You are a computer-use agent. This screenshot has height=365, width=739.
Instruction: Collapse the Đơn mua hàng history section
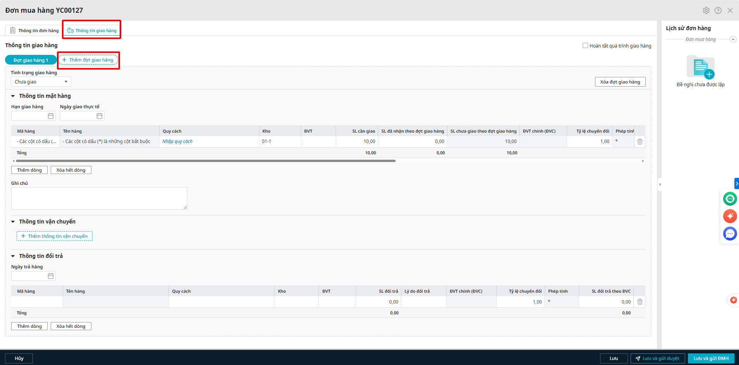coord(733,39)
